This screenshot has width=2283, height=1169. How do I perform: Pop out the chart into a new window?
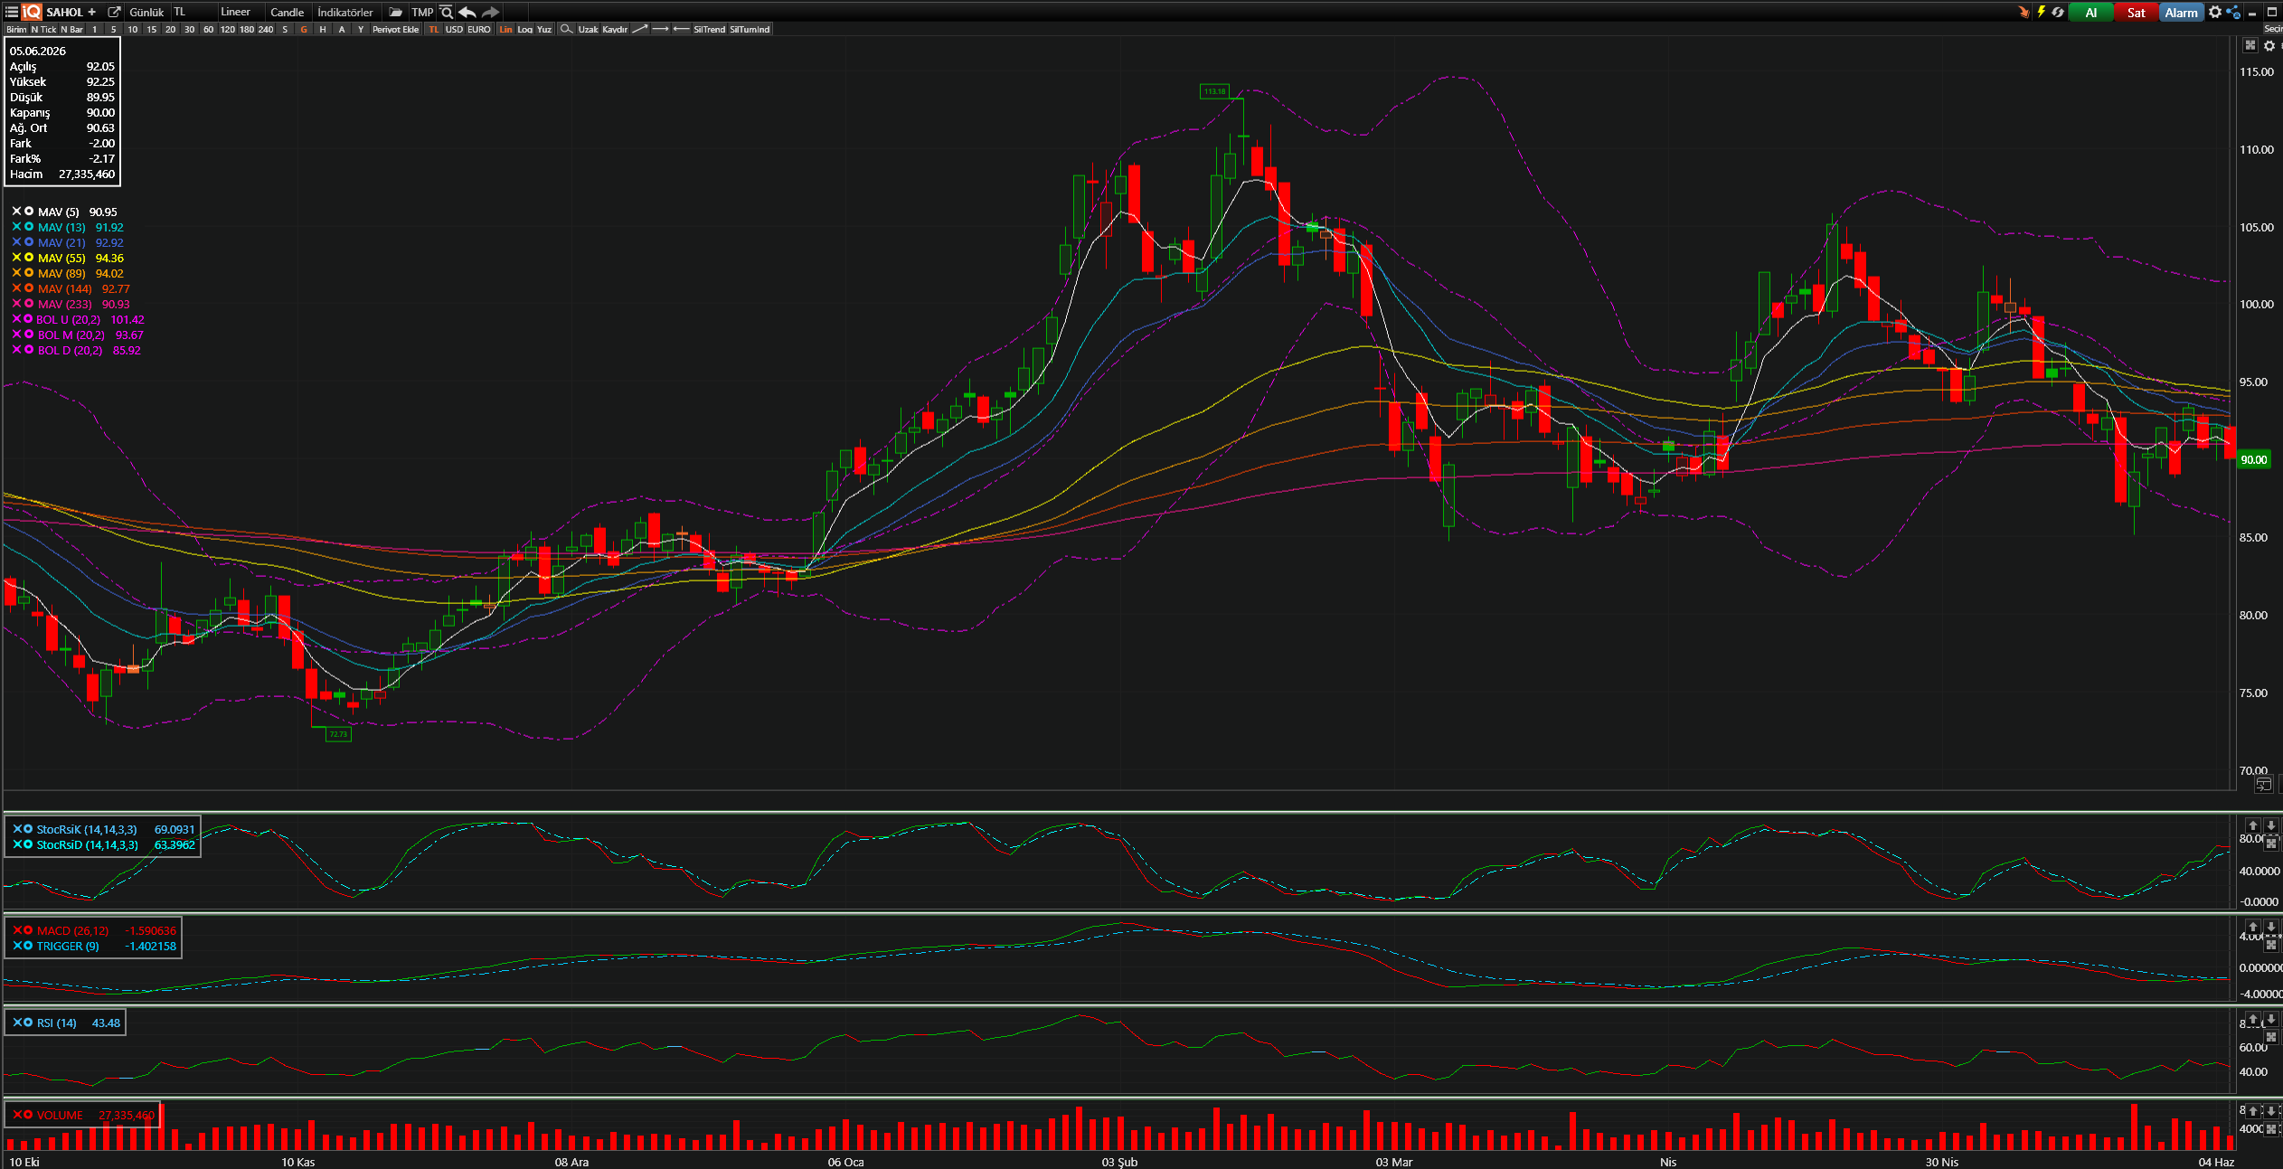(x=114, y=12)
